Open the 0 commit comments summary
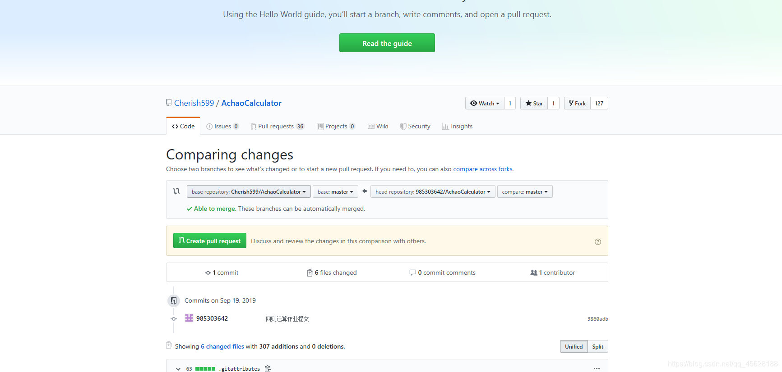This screenshot has width=782, height=372. 442,272
